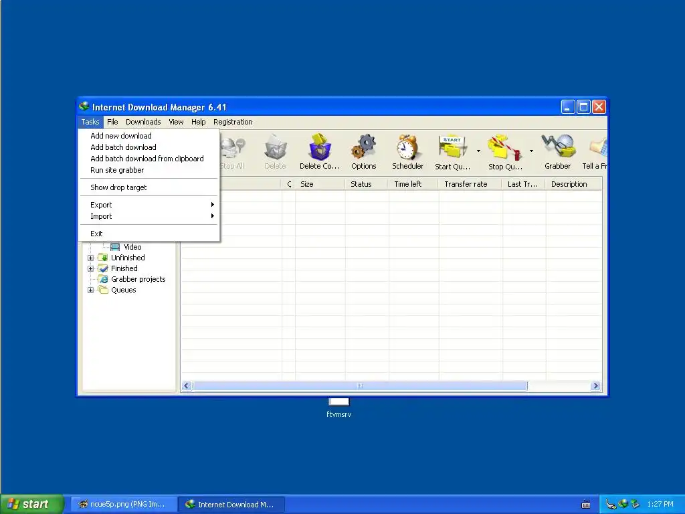Click the Stop All toolbar icon
The height and width of the screenshot is (514, 685).
[x=232, y=148]
